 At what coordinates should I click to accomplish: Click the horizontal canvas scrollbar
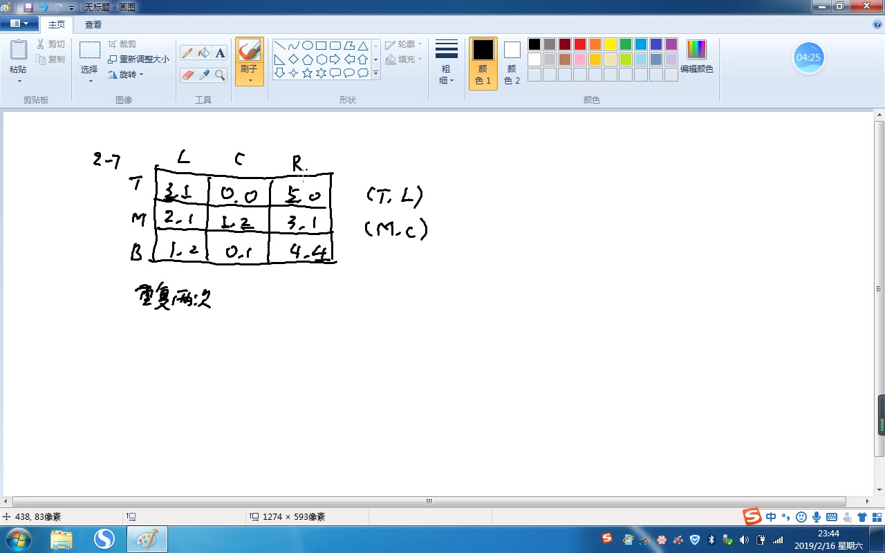[x=429, y=501]
